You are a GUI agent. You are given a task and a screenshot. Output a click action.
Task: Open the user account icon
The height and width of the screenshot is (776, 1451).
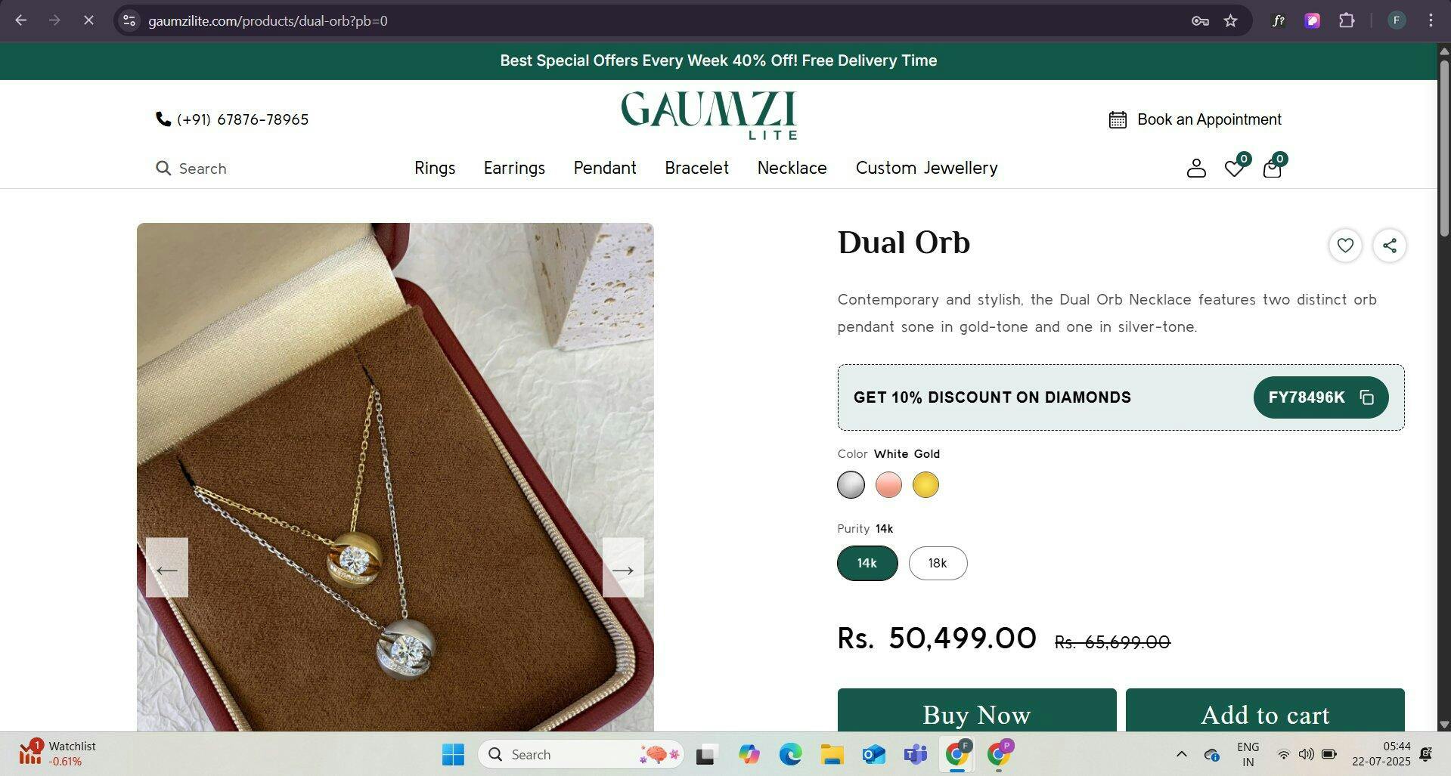tap(1195, 168)
